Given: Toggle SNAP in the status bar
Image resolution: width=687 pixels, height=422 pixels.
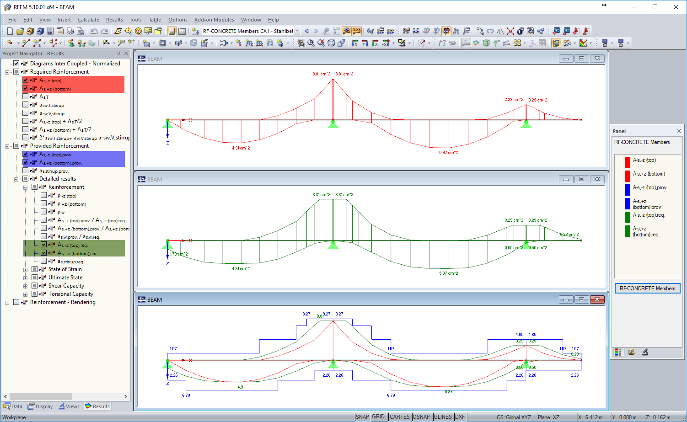Looking at the screenshot, I should [362, 417].
